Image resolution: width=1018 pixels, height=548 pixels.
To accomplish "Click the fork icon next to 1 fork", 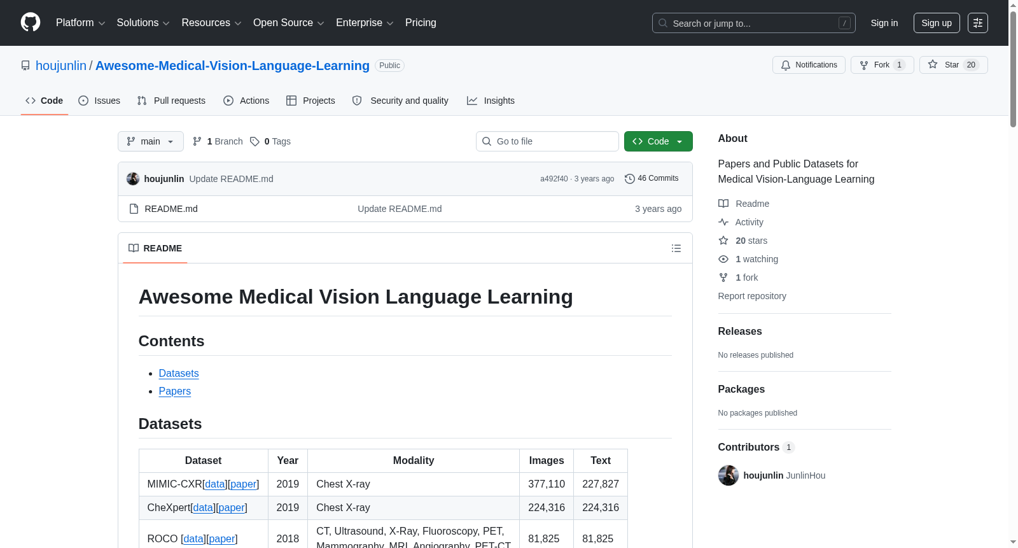I will 723,278.
